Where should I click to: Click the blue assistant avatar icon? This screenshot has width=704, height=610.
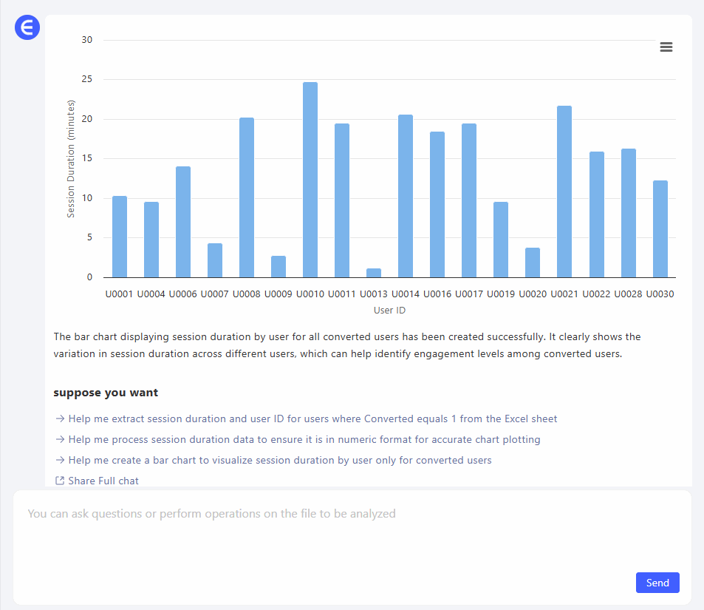click(x=27, y=27)
